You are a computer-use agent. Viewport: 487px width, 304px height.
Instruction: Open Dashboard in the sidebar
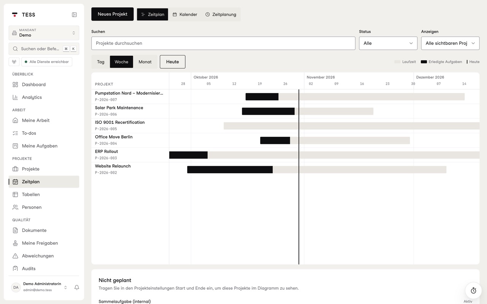pyautogui.click(x=44, y=84)
